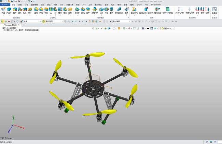Toggle the 图层0000 layer lightbulb icon
Viewport: 222px width, 144px height.
[161, 28]
